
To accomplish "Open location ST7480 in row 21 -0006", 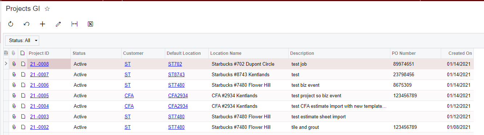I will pyautogui.click(x=176, y=85).
